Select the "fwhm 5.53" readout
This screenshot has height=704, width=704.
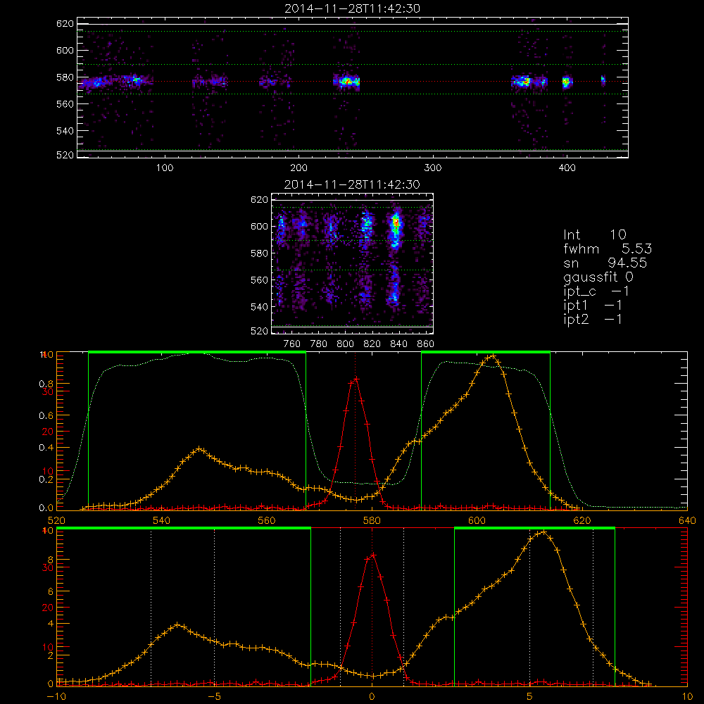point(608,249)
